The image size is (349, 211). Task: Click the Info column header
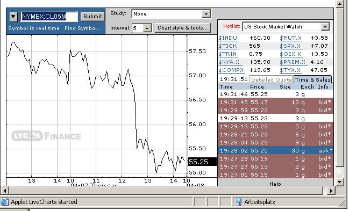[323, 87]
